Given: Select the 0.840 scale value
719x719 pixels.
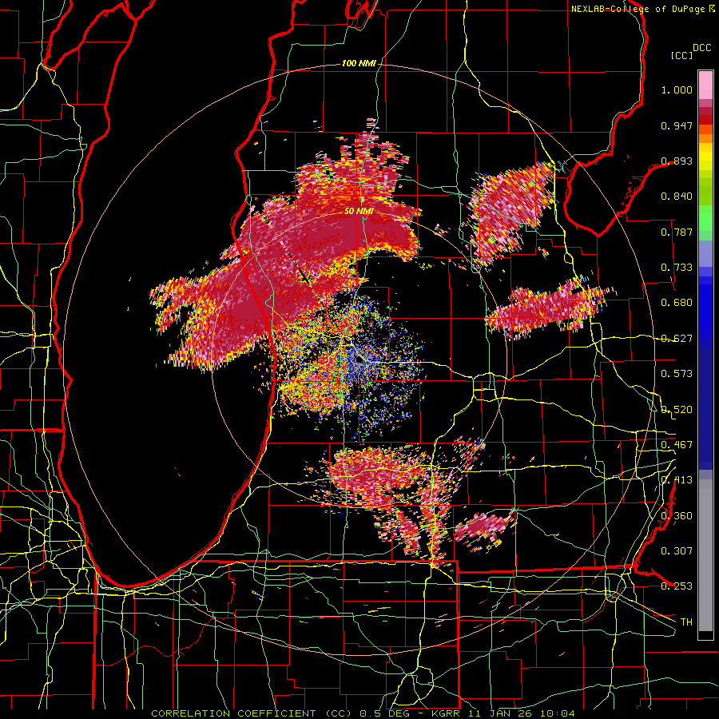Looking at the screenshot, I should point(677,197).
